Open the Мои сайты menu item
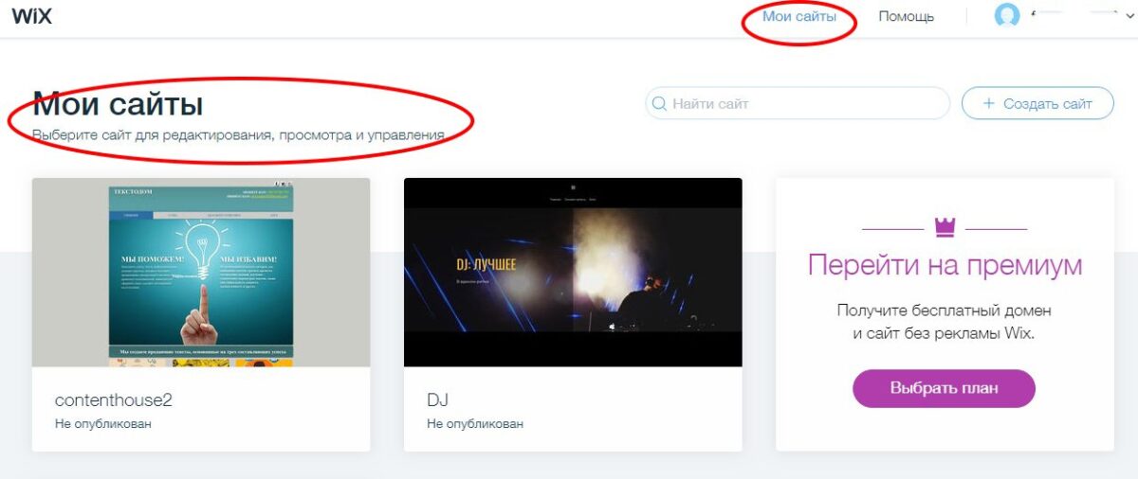 tap(799, 16)
